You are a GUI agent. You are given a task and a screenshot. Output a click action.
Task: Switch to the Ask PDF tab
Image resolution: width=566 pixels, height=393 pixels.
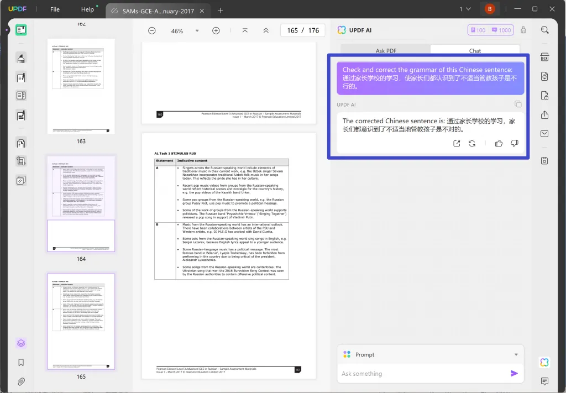click(386, 50)
